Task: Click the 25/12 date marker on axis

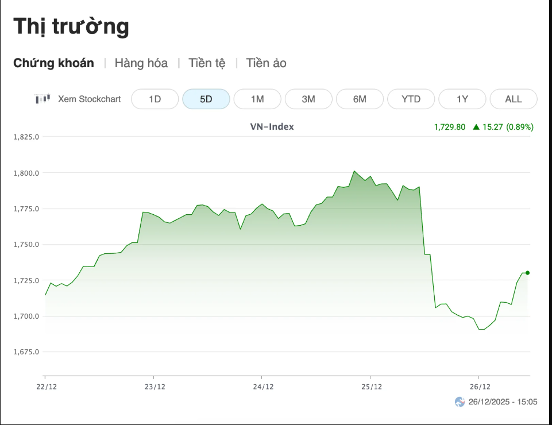Action: pyautogui.click(x=371, y=387)
